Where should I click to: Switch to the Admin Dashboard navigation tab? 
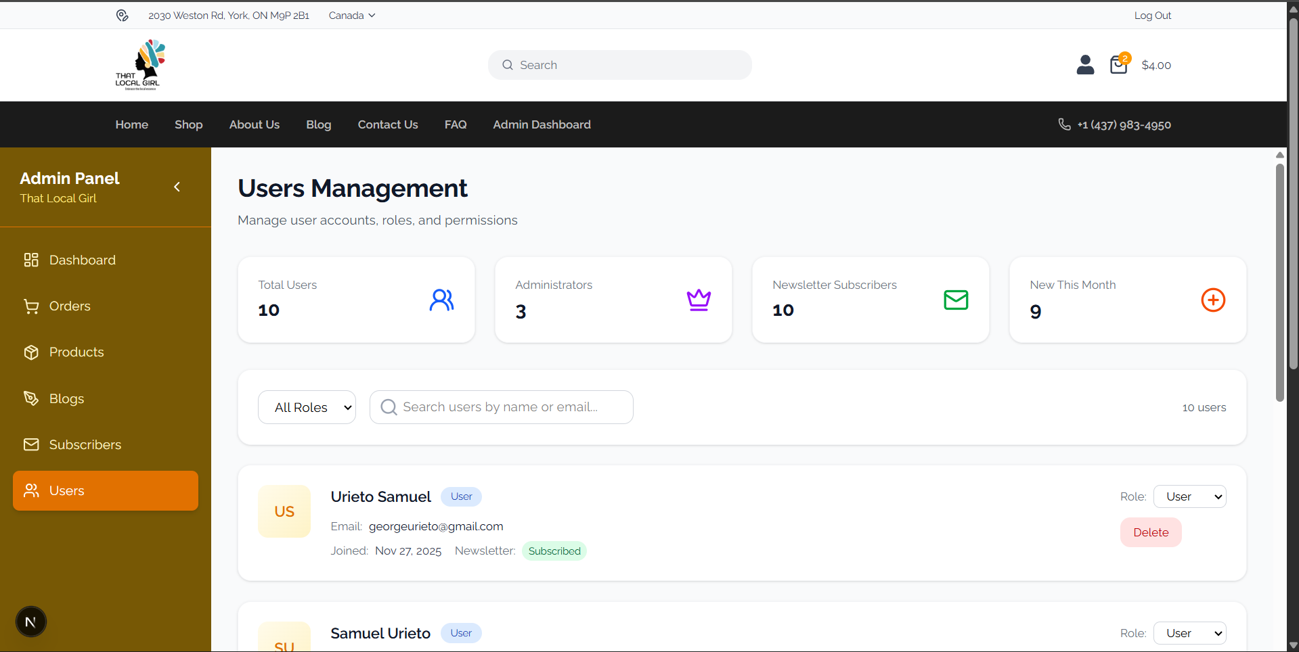click(x=542, y=124)
